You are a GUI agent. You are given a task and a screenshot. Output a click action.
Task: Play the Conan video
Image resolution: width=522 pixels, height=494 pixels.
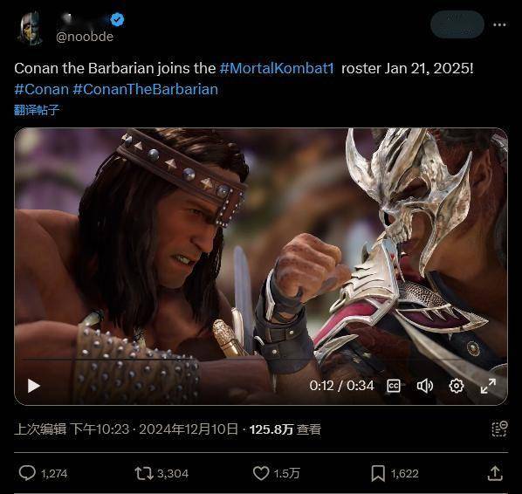33,386
